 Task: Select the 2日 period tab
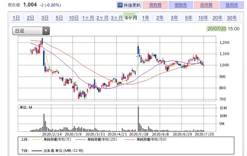[x=30, y=18]
